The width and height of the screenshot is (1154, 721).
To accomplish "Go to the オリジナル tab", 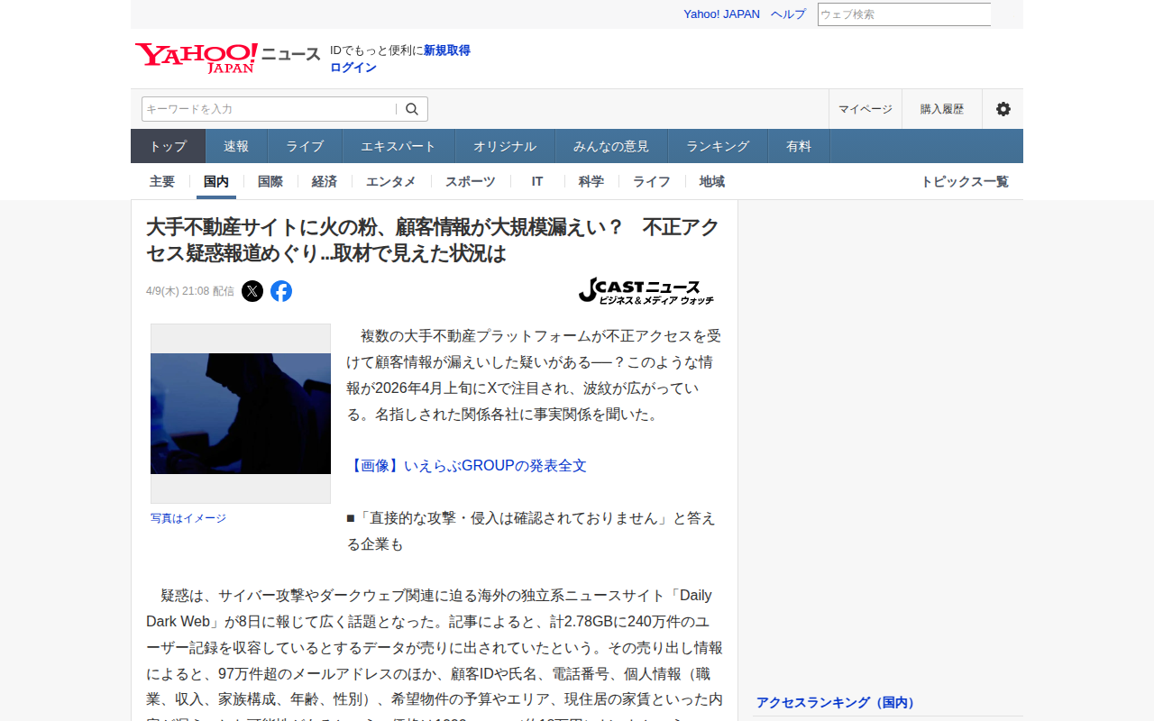I will point(505,146).
